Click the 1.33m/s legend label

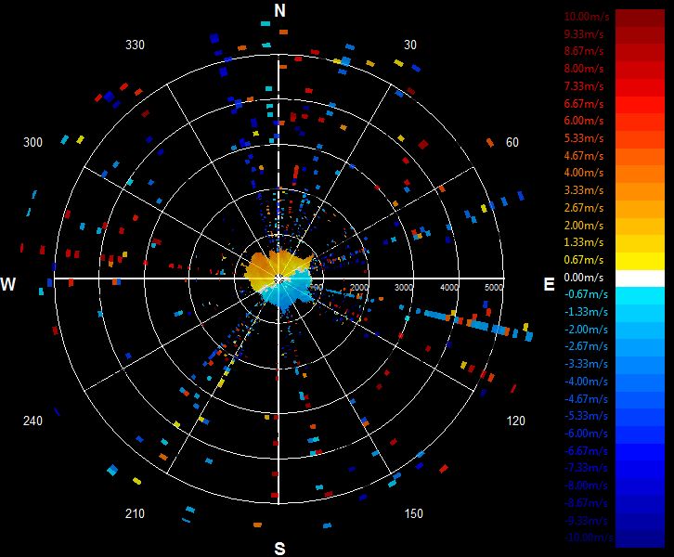(x=584, y=242)
